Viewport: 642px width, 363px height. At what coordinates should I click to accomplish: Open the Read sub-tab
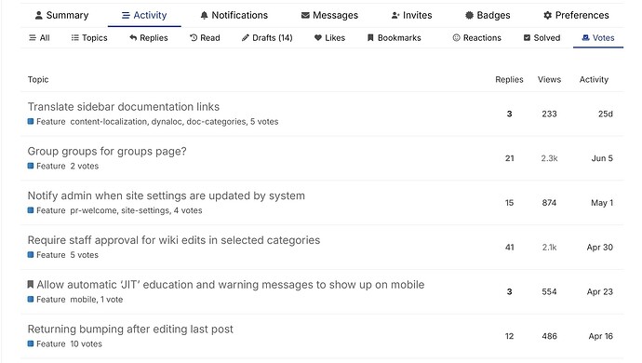point(205,37)
